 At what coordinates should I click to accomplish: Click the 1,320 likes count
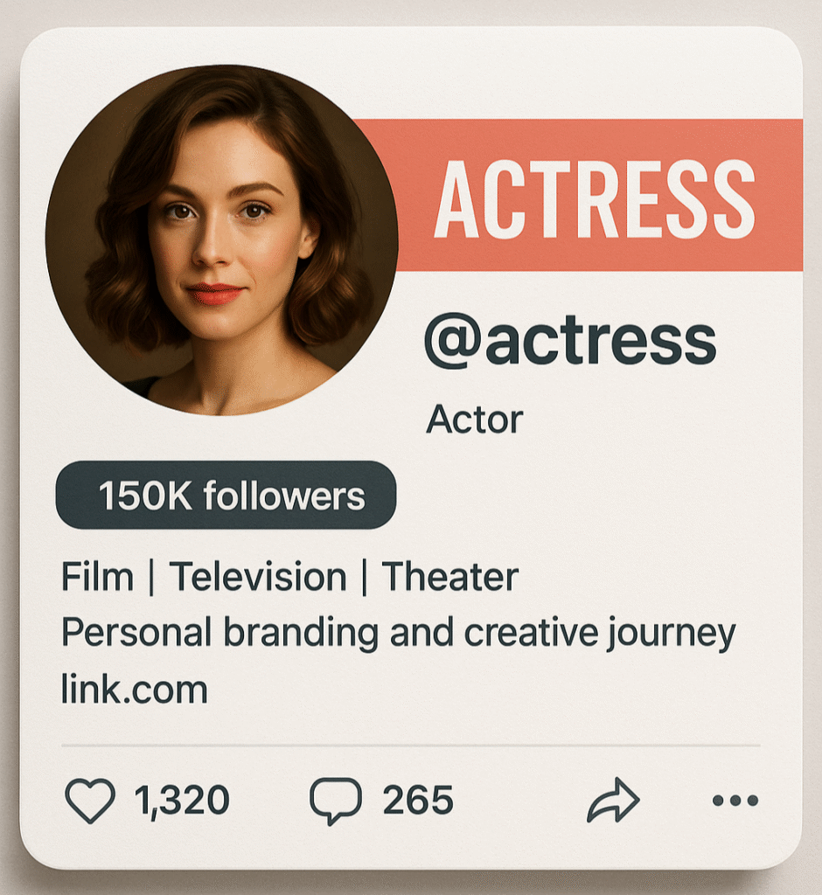[182, 801]
